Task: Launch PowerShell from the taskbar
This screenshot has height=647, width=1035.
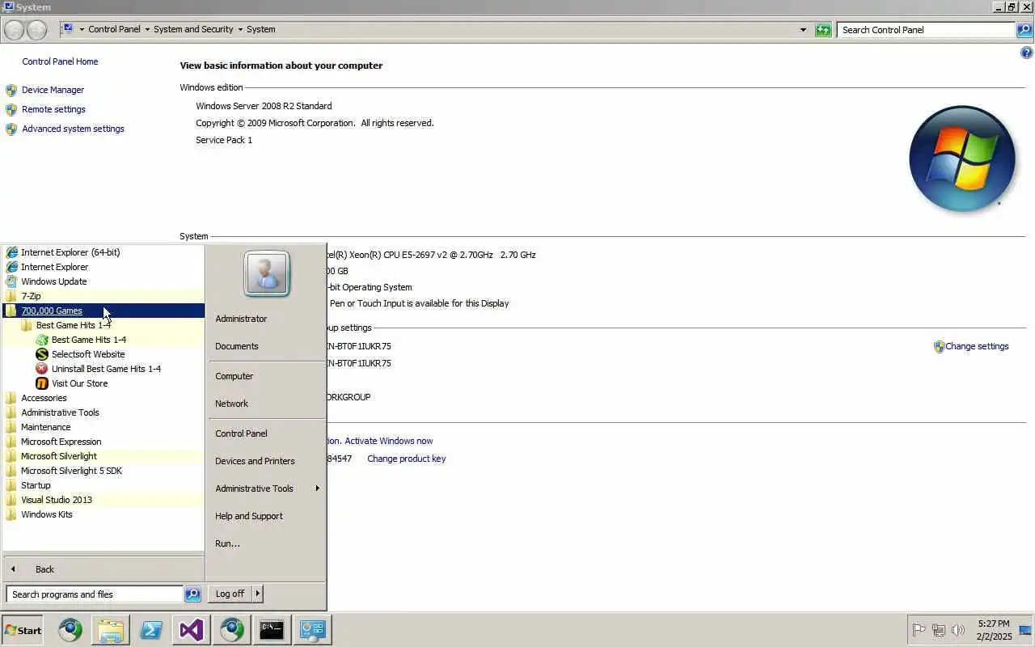Action: (151, 630)
